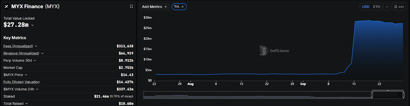Expand the Total Value Locked chevron
410x106 pixels.
pos(33,25)
